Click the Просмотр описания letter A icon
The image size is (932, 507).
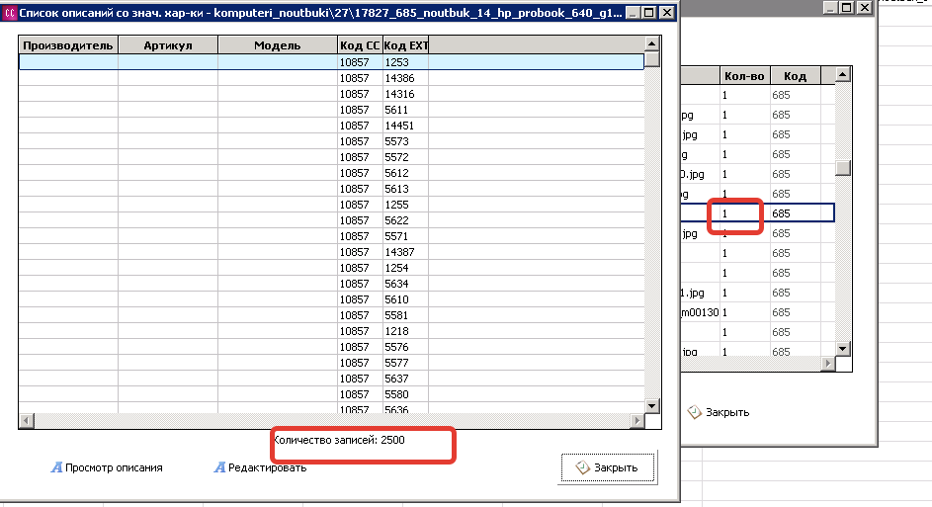[x=56, y=467]
